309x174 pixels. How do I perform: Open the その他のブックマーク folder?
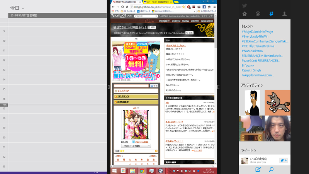(207, 11)
